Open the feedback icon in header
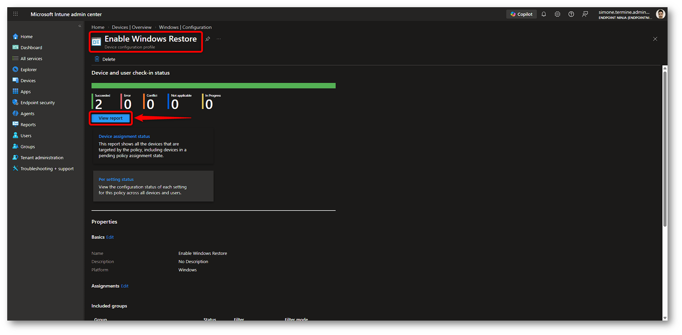 [x=585, y=14]
